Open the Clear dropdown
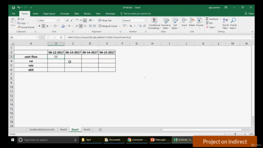 tap(211, 27)
